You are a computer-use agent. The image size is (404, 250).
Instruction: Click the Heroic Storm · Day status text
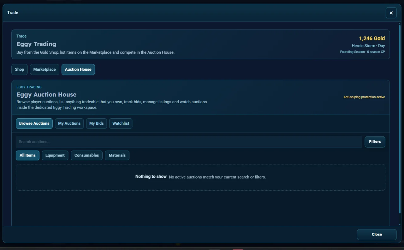coord(368,46)
